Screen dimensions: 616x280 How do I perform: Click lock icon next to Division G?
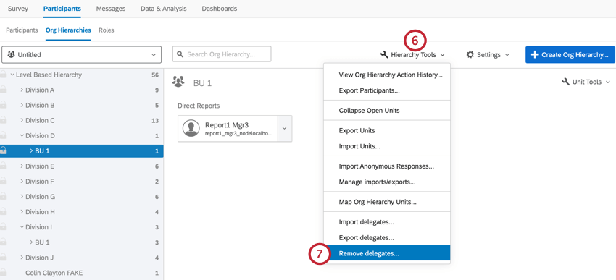tap(3, 197)
